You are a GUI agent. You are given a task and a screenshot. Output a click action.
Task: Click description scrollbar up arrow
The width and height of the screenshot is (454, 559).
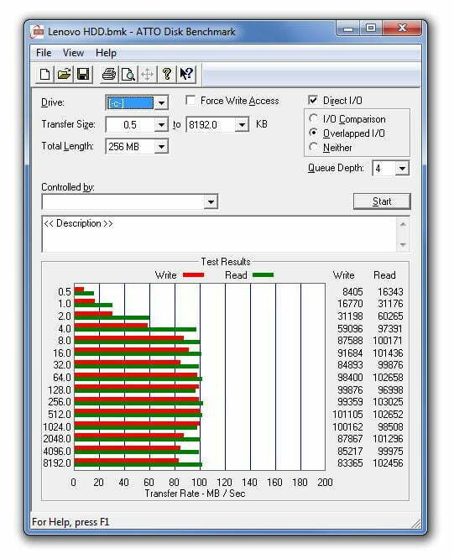click(403, 224)
